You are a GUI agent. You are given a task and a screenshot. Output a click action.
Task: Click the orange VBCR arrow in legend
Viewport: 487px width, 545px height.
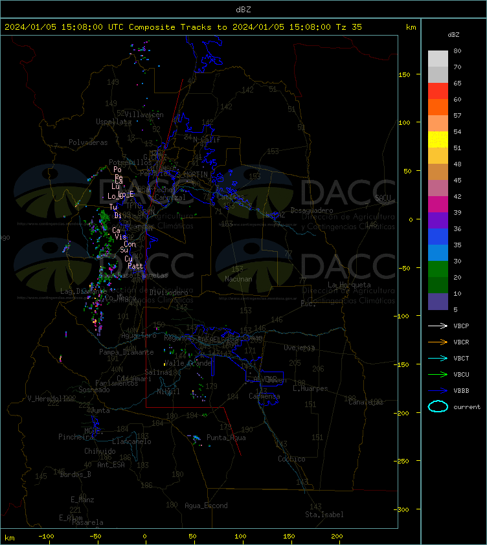click(x=438, y=342)
